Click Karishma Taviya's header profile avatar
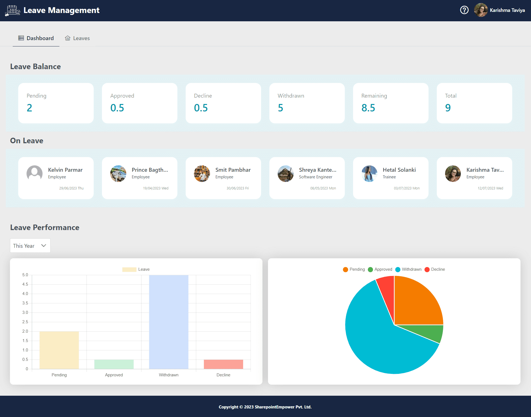This screenshot has width=531, height=417. coord(481,10)
